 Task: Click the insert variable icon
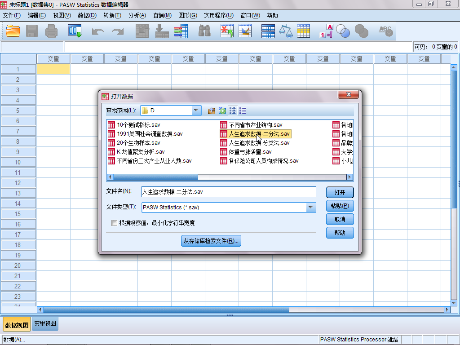245,31
